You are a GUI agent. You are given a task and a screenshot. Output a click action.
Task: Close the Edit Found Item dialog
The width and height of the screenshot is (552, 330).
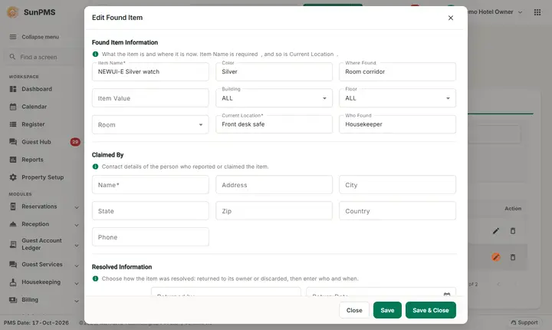click(451, 18)
